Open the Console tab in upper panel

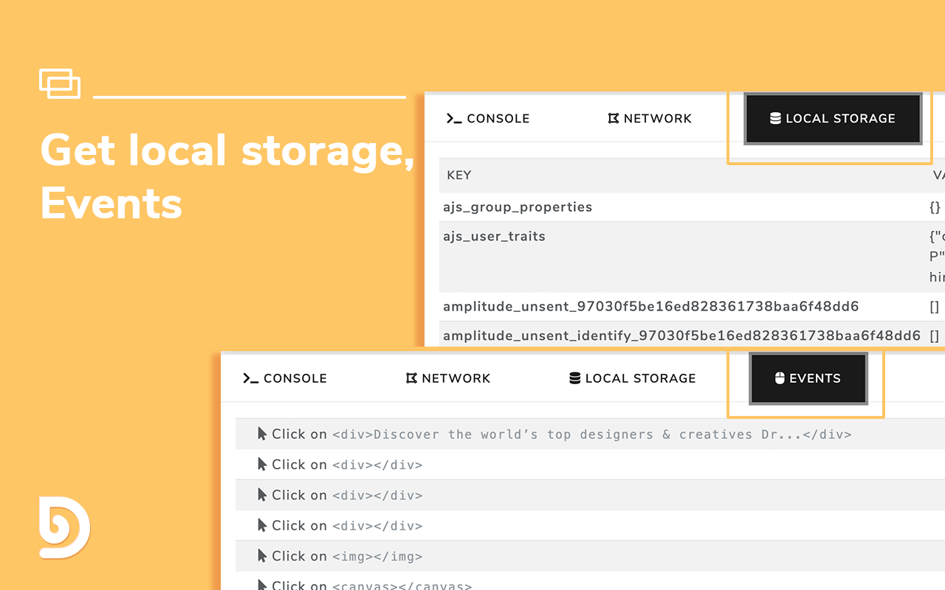pyautogui.click(x=488, y=119)
